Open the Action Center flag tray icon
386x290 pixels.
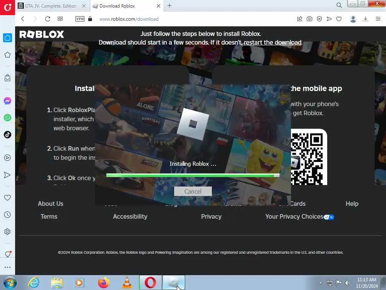(x=339, y=283)
